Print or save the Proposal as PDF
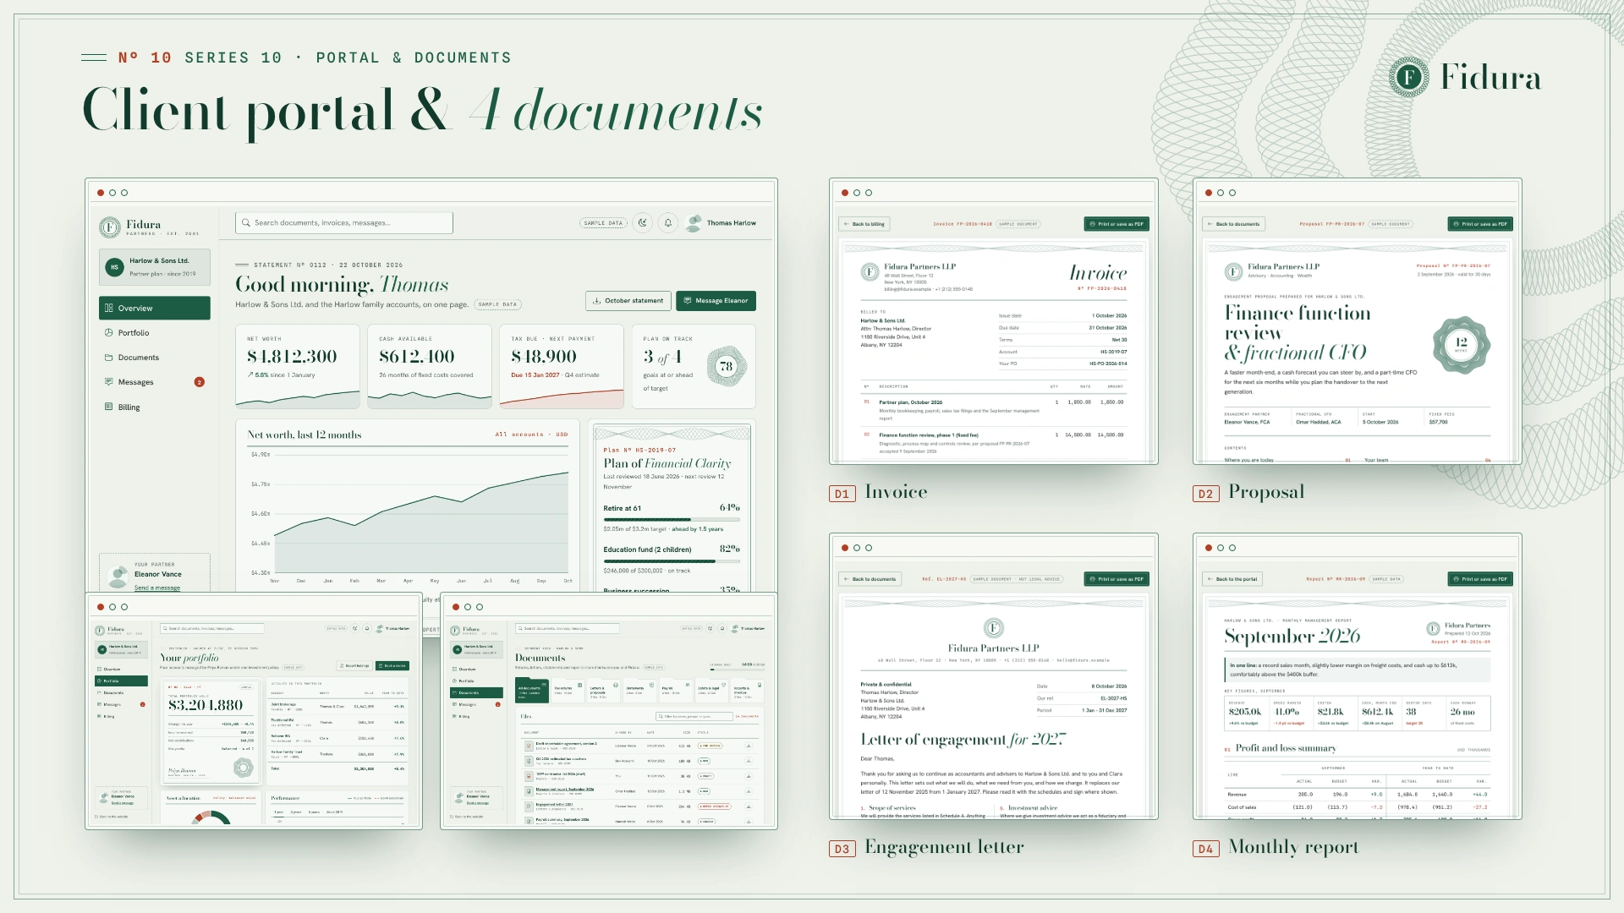Image resolution: width=1624 pixels, height=913 pixels. click(1480, 224)
